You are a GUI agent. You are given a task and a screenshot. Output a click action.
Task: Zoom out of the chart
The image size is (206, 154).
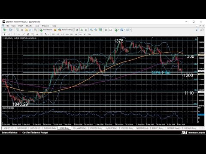point(96,30)
